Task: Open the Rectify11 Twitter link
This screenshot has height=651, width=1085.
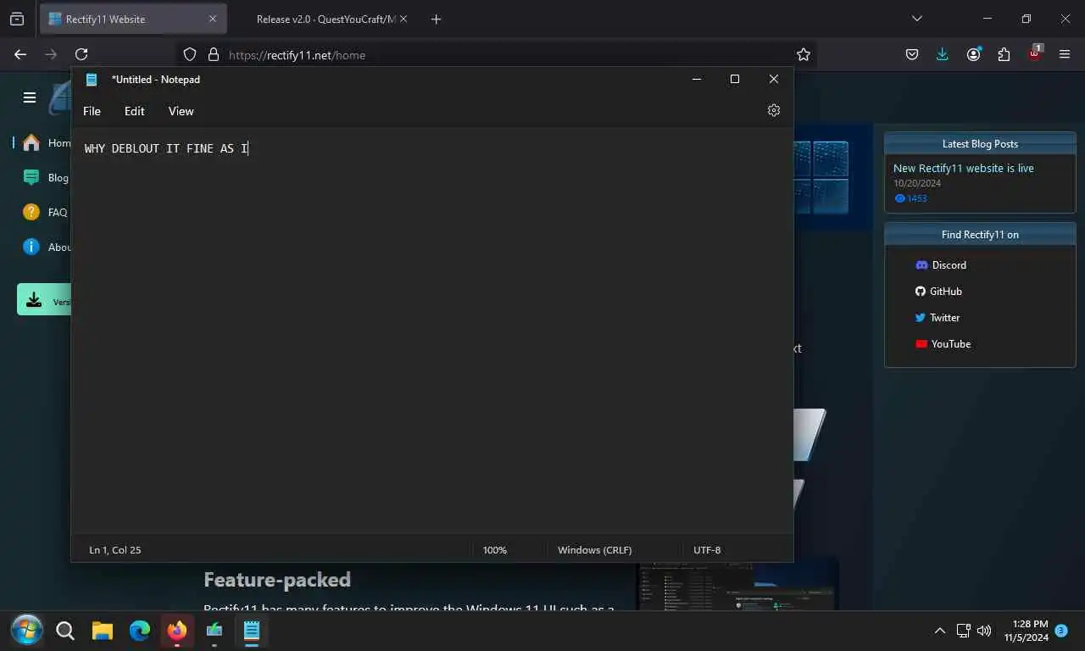Action: [x=938, y=318]
